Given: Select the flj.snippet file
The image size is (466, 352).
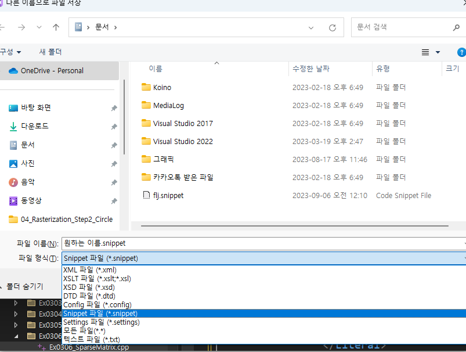Looking at the screenshot, I should pyautogui.click(x=168, y=196).
